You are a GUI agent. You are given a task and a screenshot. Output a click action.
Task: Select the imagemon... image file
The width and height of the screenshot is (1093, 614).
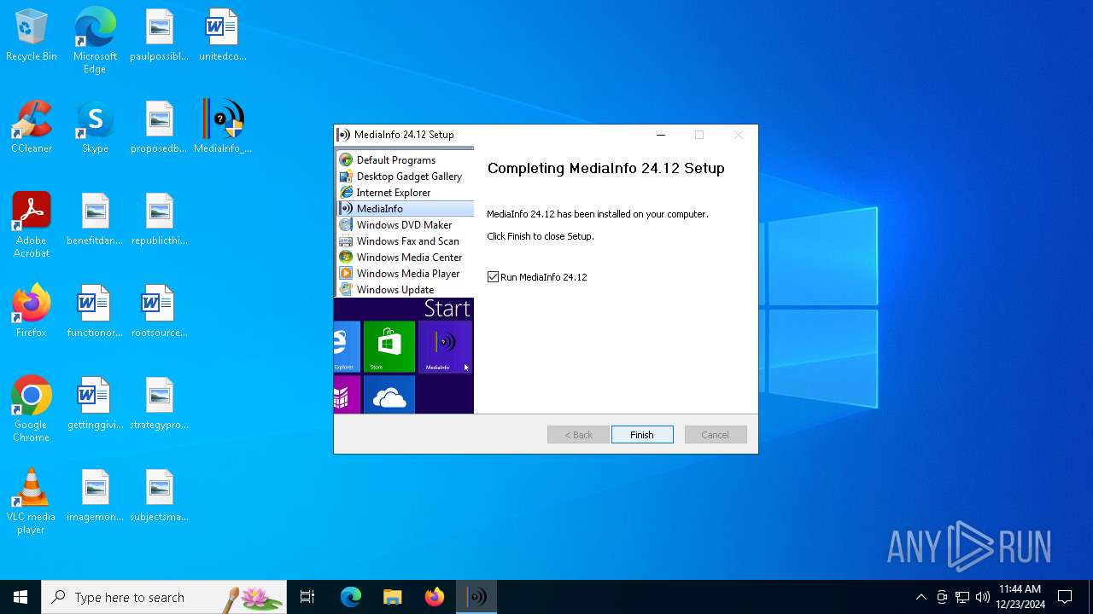(95, 495)
